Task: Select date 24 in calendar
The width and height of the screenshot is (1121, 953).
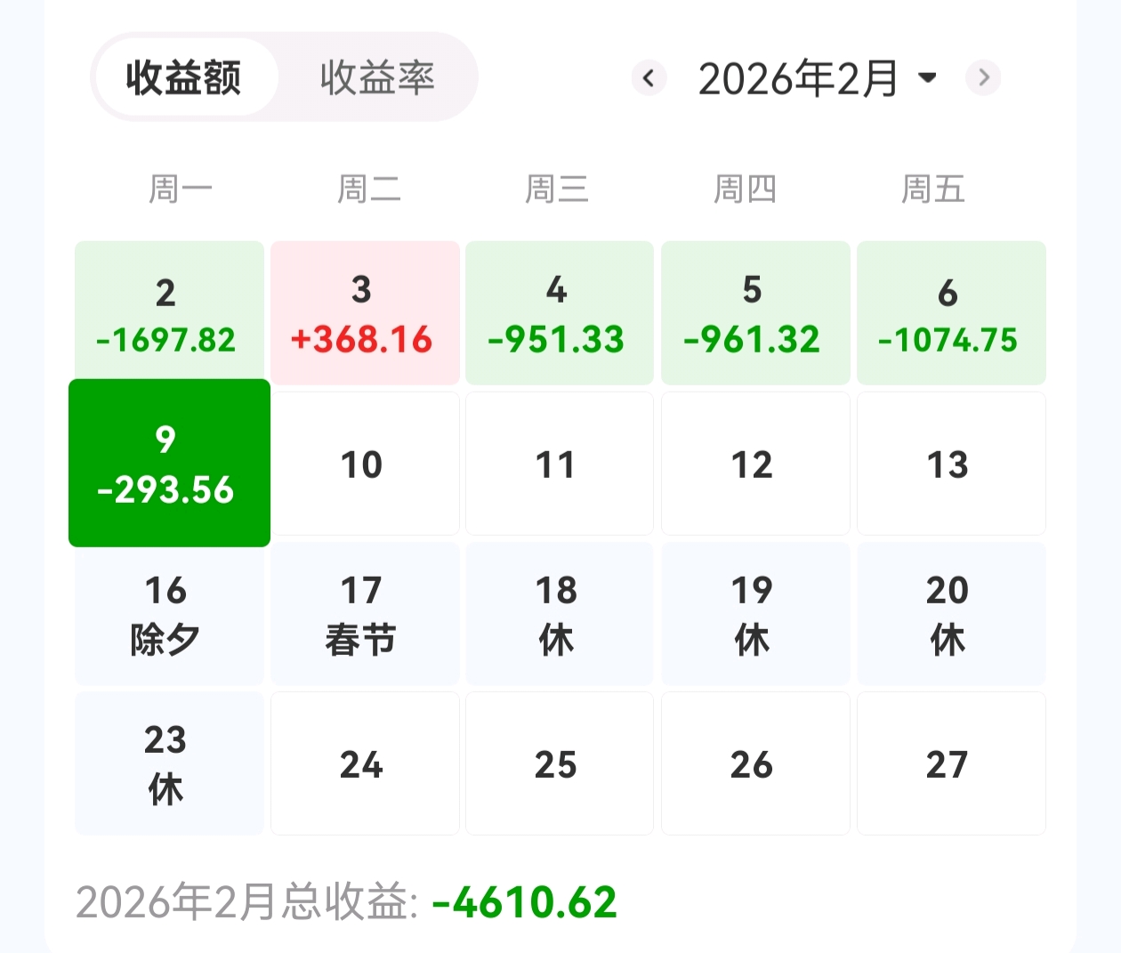Action: click(x=365, y=763)
